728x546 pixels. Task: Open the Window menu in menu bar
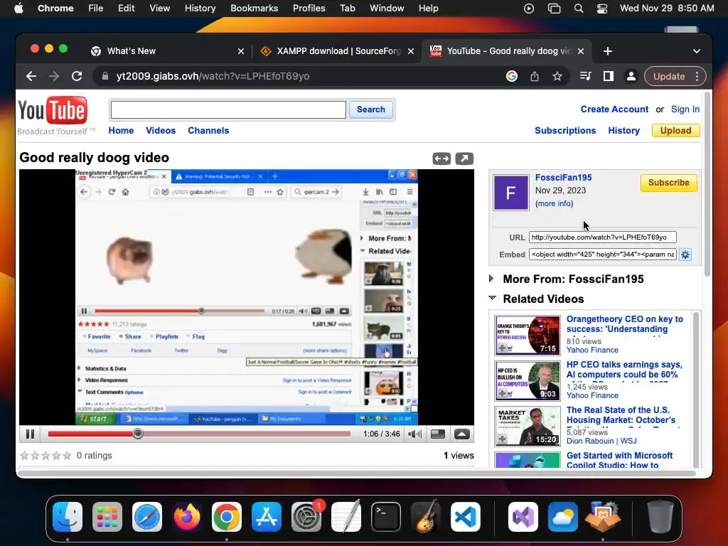387,9
